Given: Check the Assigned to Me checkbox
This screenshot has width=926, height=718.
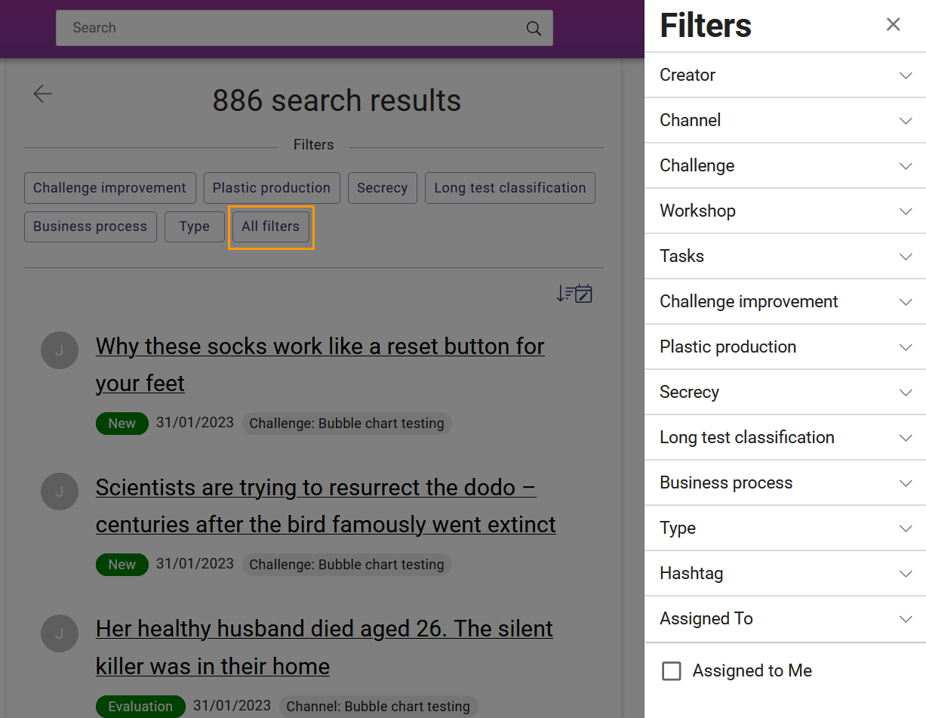Looking at the screenshot, I should pos(672,671).
